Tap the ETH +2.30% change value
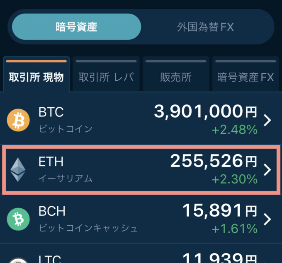The width and height of the screenshot is (282, 263). [x=235, y=179]
